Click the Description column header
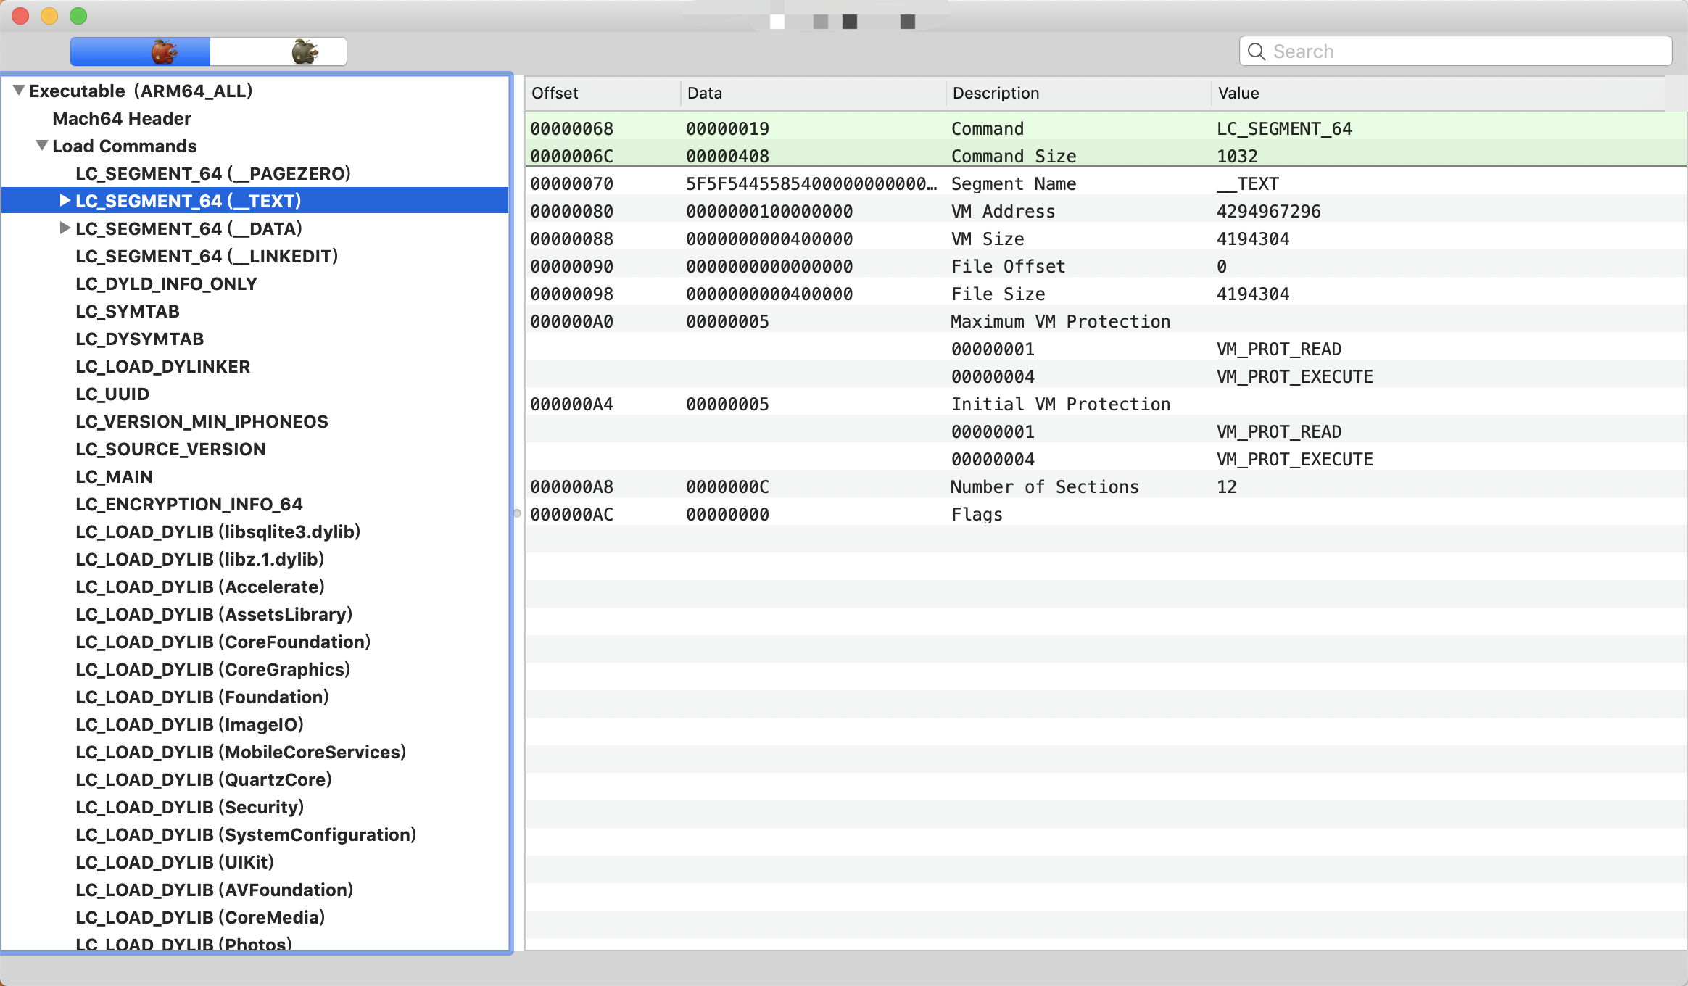Image resolution: width=1688 pixels, height=986 pixels. tap(996, 93)
